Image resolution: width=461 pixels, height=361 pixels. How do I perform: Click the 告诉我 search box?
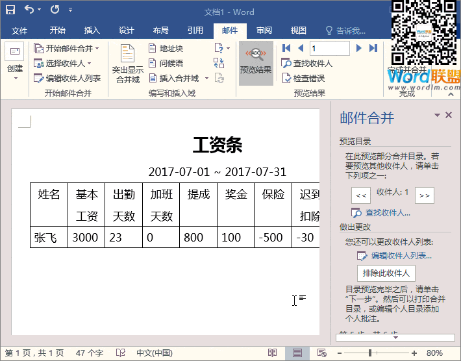tap(345, 31)
